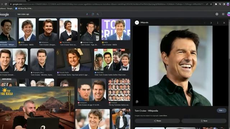Click the address bar URL field
230x129 pixels.
[108, 4]
